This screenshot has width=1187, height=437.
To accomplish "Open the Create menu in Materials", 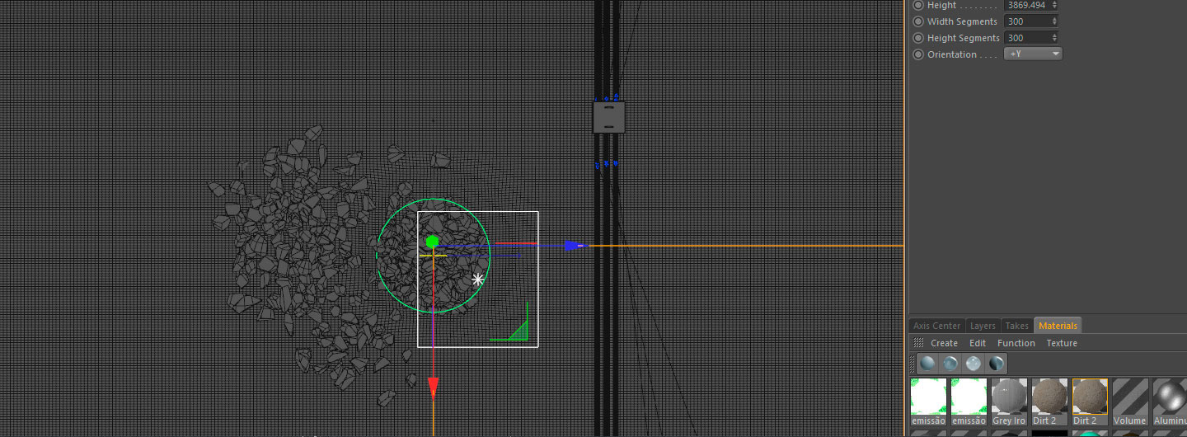I will (945, 343).
